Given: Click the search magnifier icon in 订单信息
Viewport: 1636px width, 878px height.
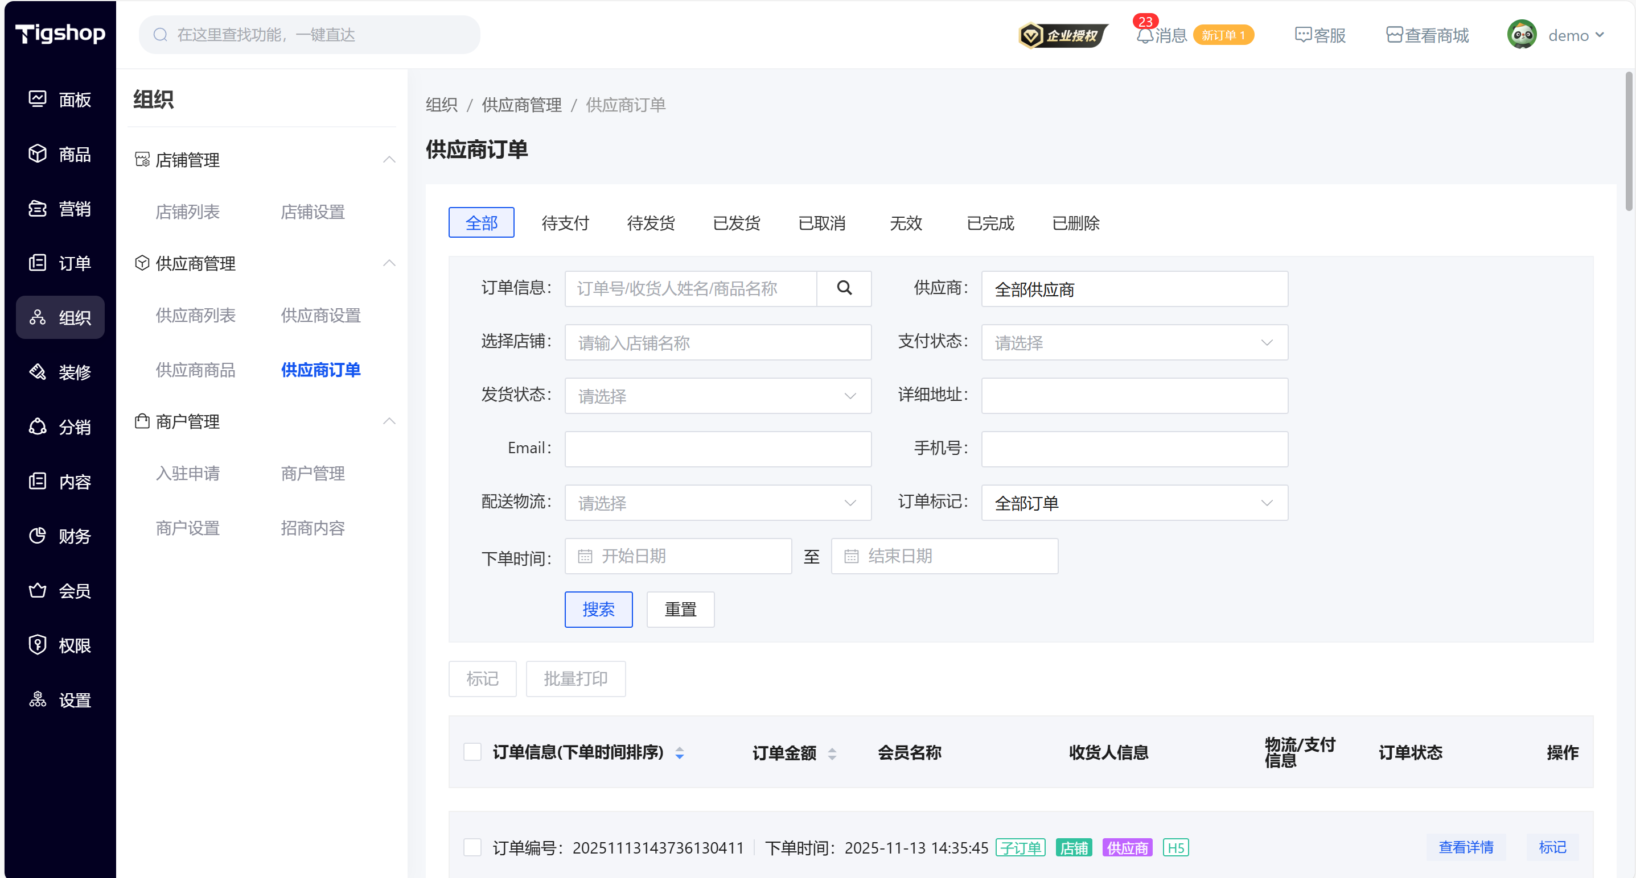Looking at the screenshot, I should click(x=844, y=288).
